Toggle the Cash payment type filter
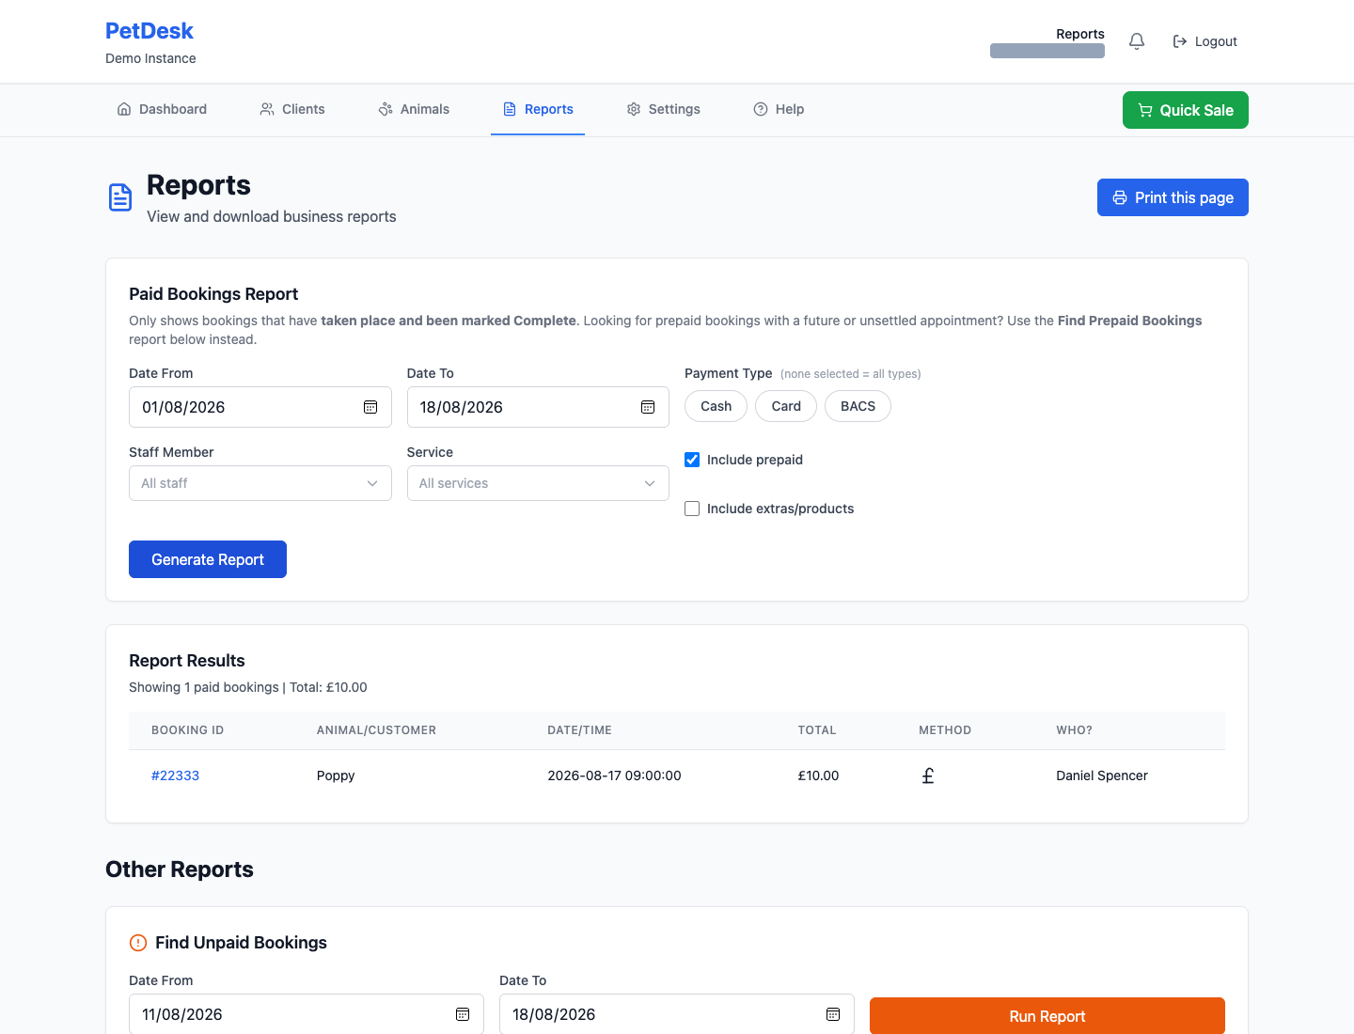Image resolution: width=1354 pixels, height=1034 pixels. (x=716, y=406)
